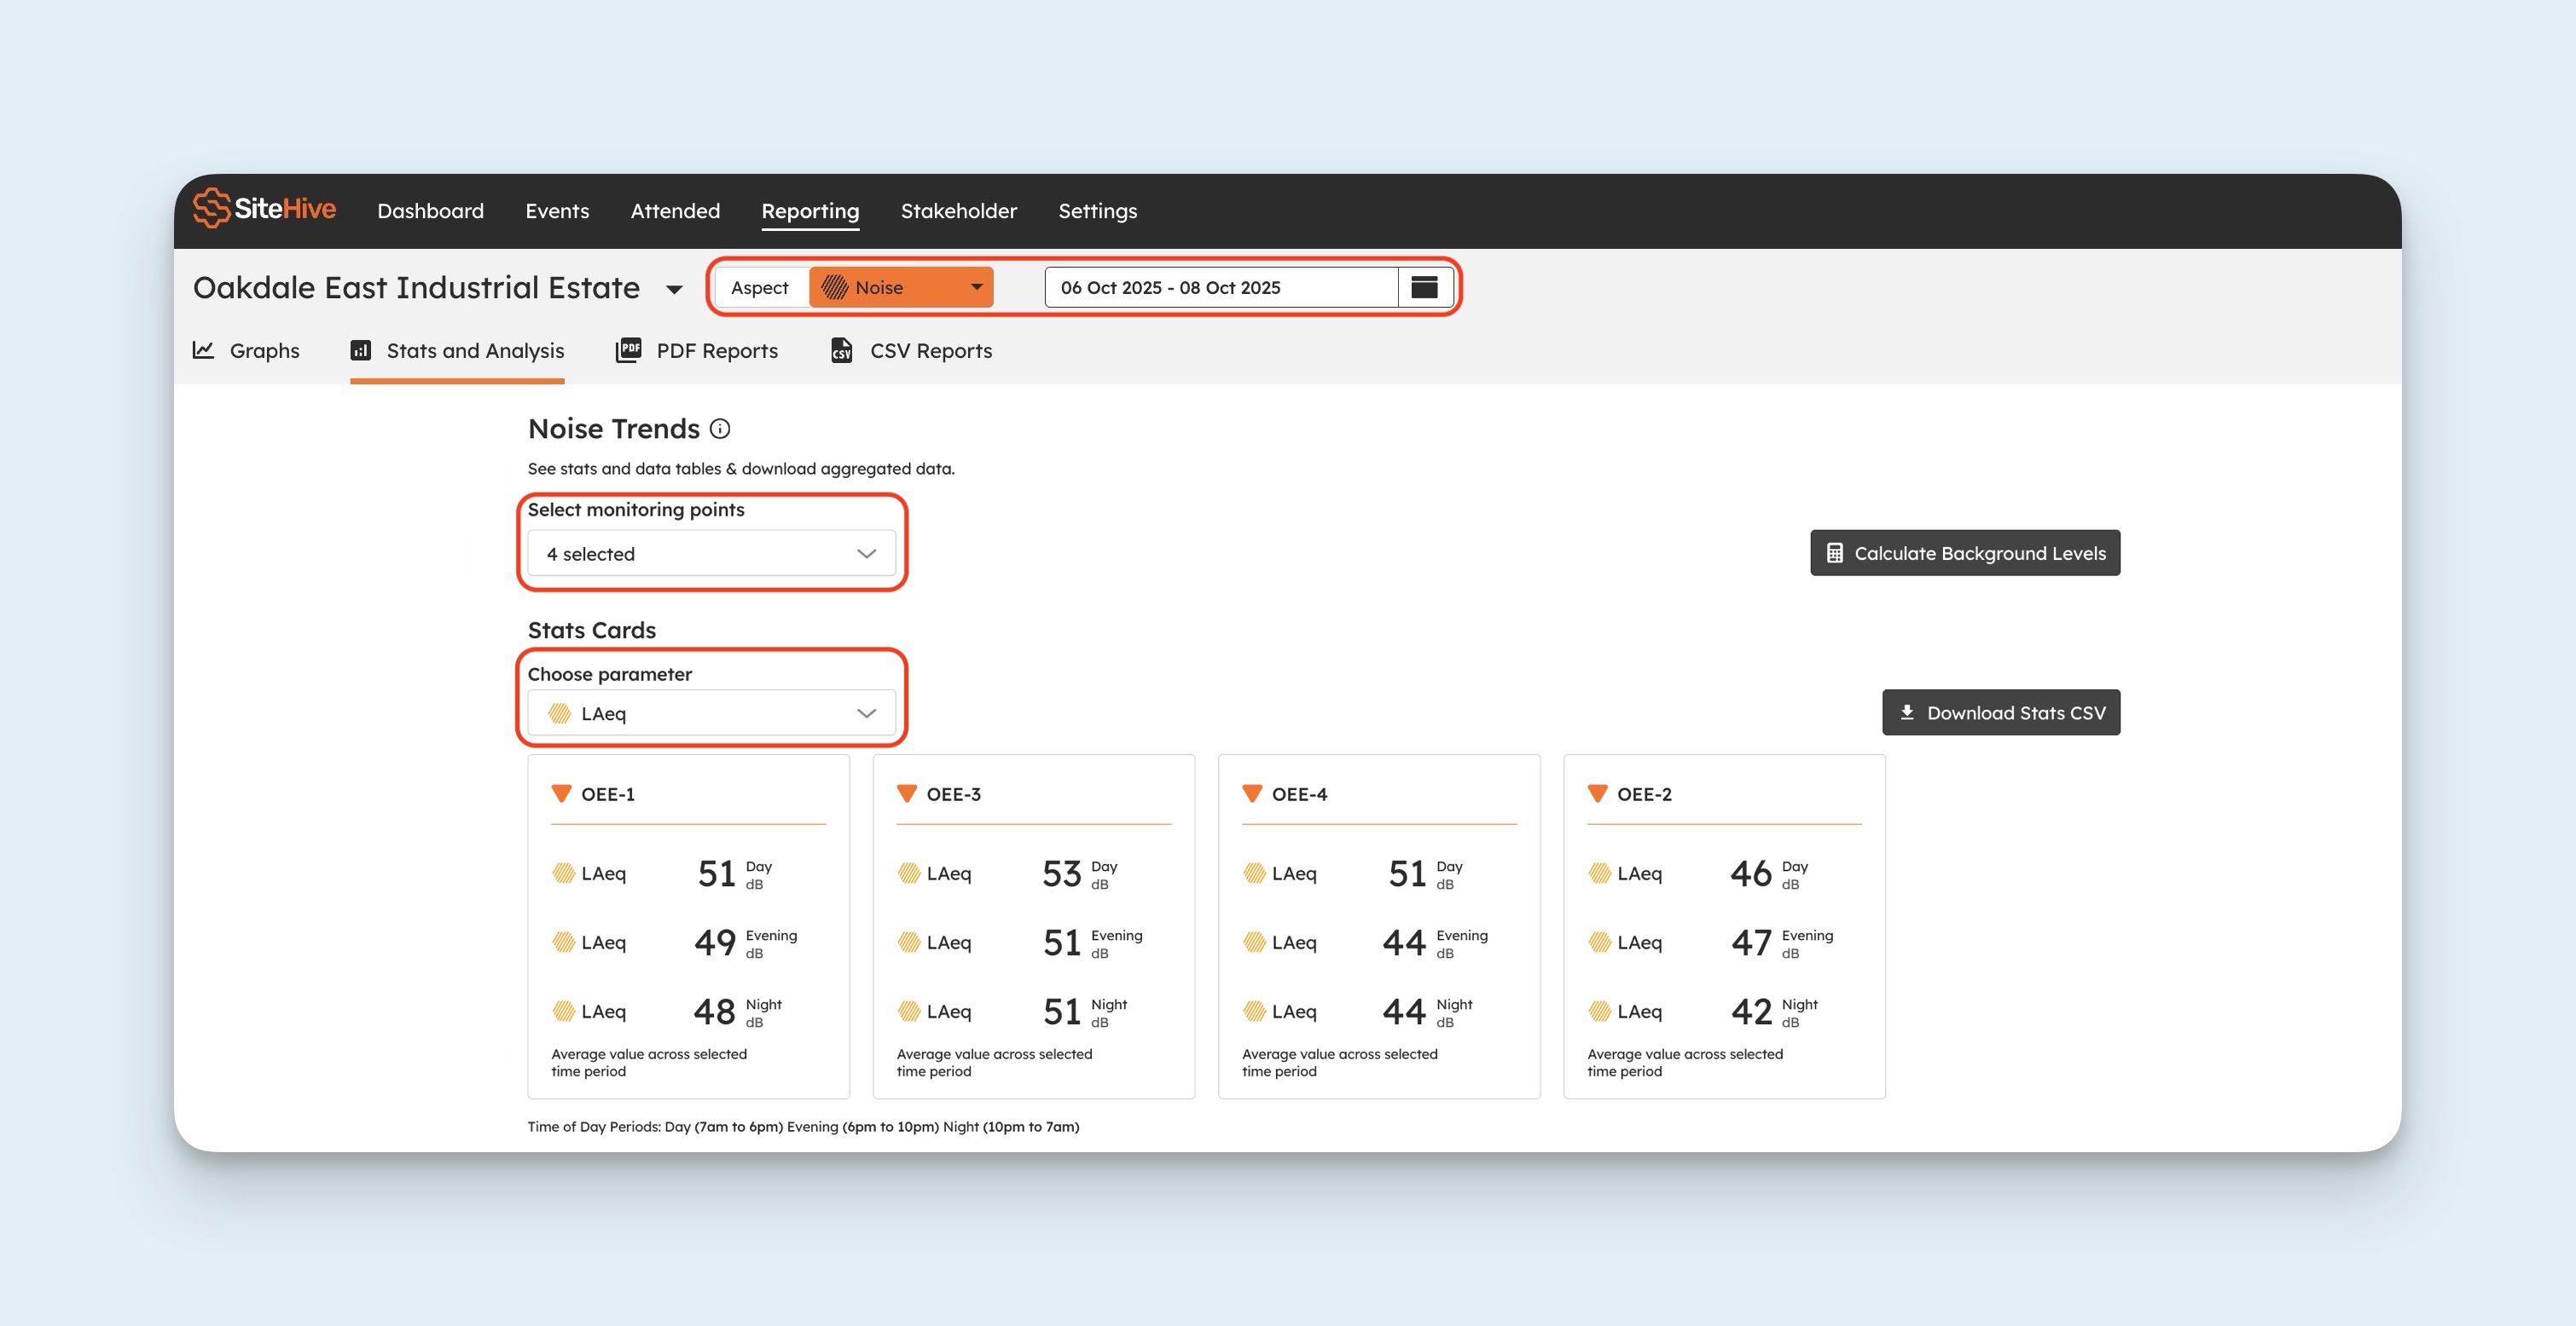Screen dimensions: 2576x1326
Task: Open the Noise aspect dropdown
Action: pos(901,288)
